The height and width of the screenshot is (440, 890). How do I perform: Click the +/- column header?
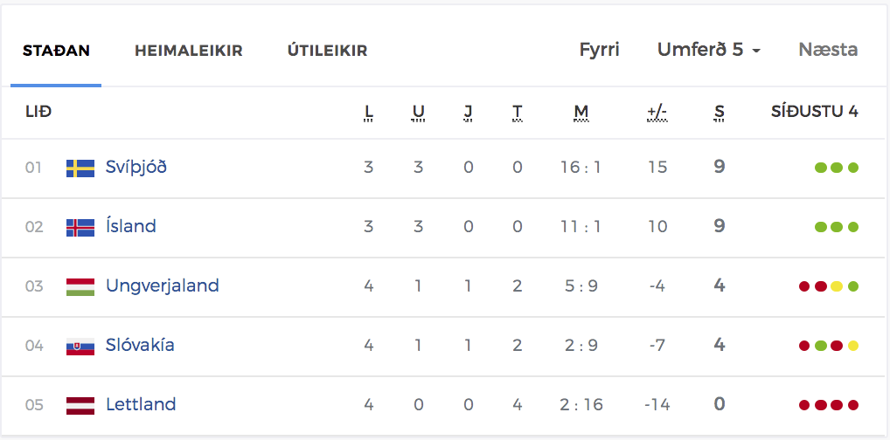click(x=657, y=113)
